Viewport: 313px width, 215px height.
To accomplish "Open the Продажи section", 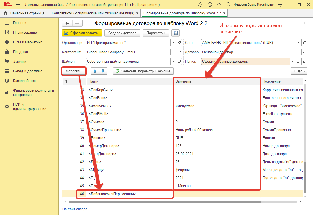I will point(20,52).
